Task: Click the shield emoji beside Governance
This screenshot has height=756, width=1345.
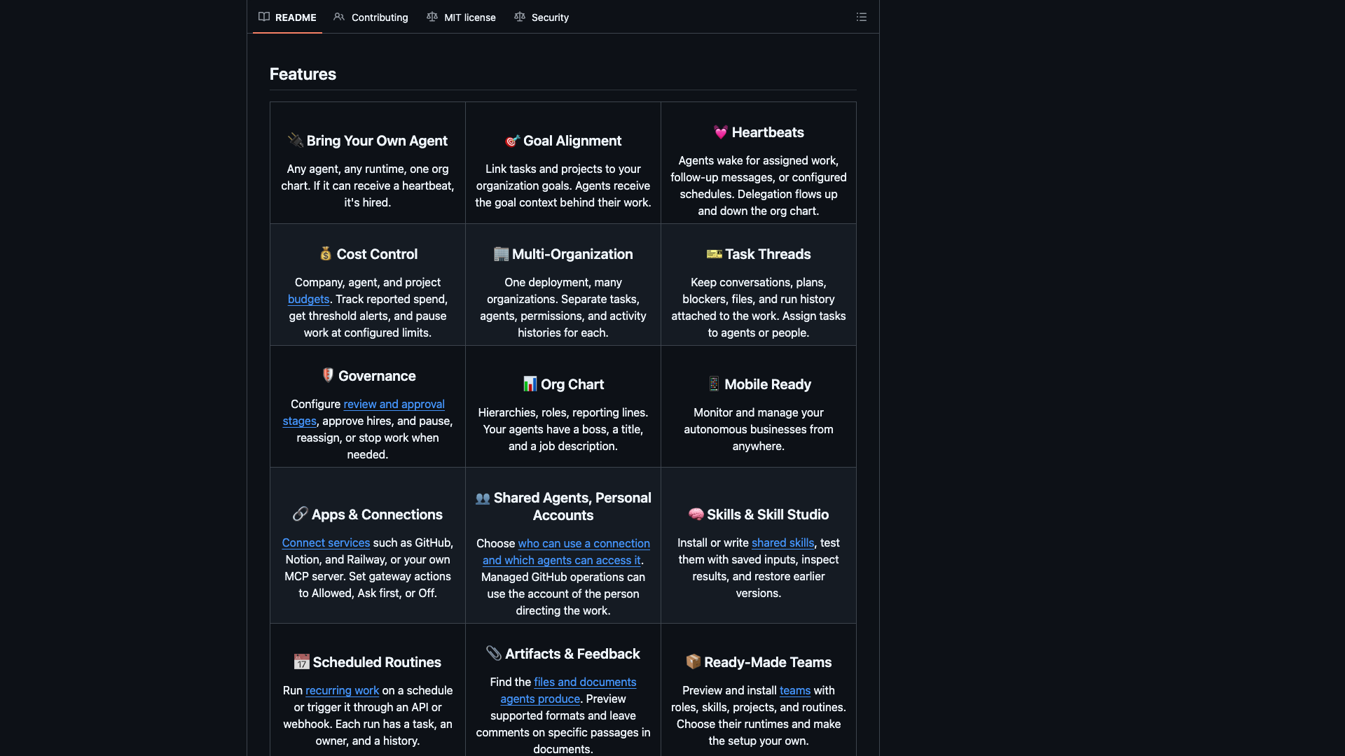Action: (x=328, y=376)
